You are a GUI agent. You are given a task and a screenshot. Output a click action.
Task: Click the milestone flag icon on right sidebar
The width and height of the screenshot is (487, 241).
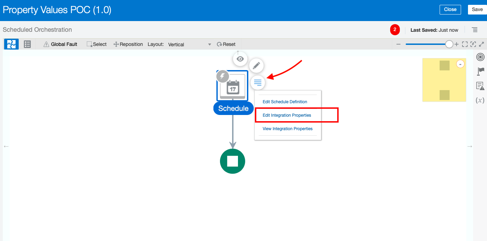(480, 71)
